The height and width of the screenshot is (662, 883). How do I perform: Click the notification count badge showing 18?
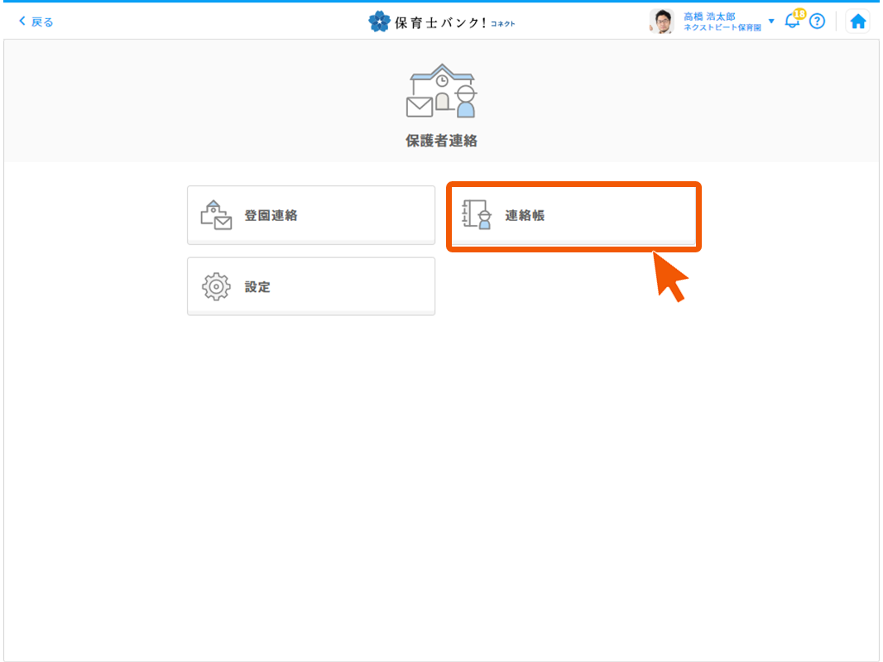point(799,12)
